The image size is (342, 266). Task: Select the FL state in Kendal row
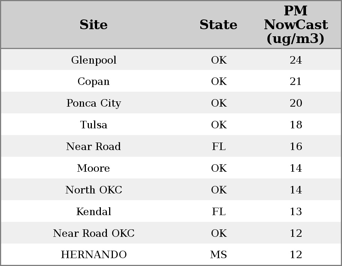pyautogui.click(x=219, y=212)
